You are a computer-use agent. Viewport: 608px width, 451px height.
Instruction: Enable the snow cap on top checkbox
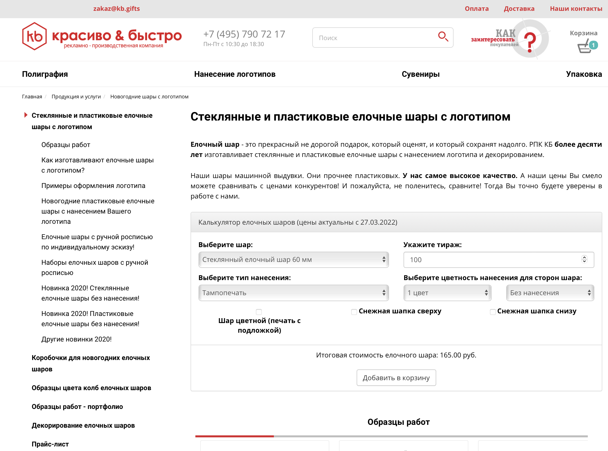point(354,312)
